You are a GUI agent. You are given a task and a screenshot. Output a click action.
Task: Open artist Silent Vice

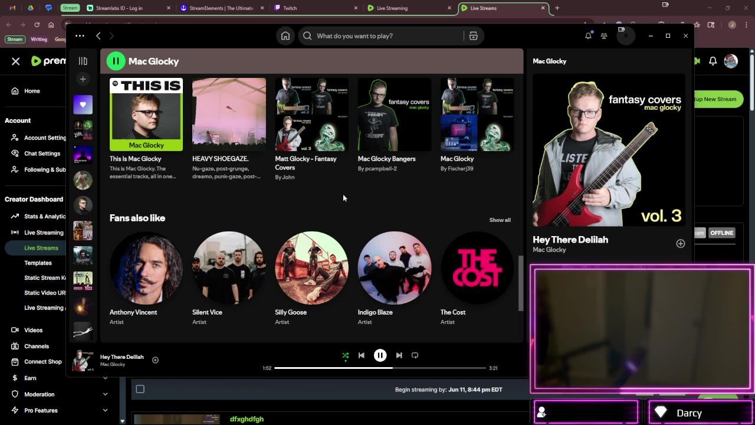coord(229,278)
